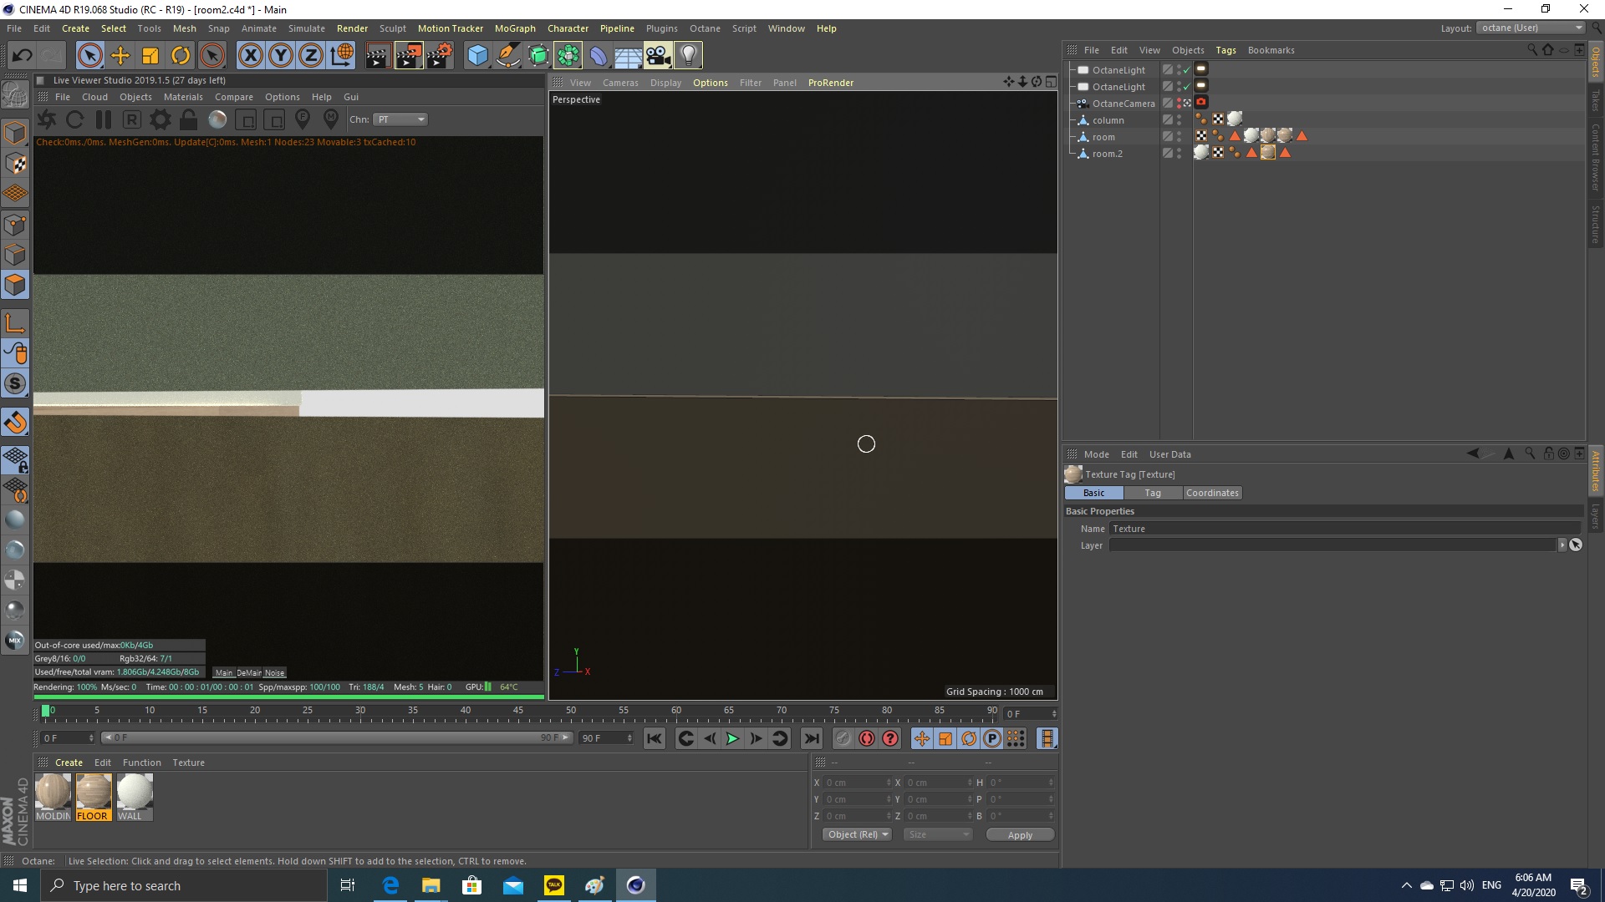Open Simulate menu
The height and width of the screenshot is (902, 1605).
[307, 28]
